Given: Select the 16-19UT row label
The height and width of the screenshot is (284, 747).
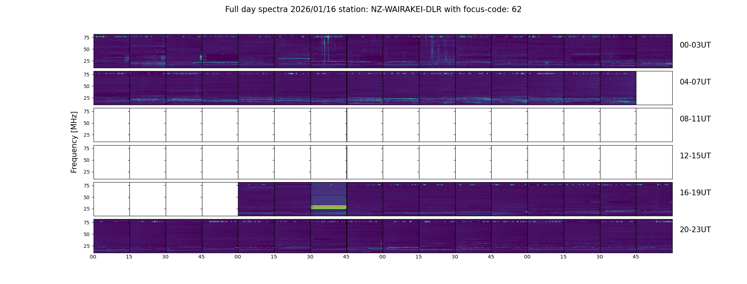Looking at the screenshot, I should (x=695, y=193).
